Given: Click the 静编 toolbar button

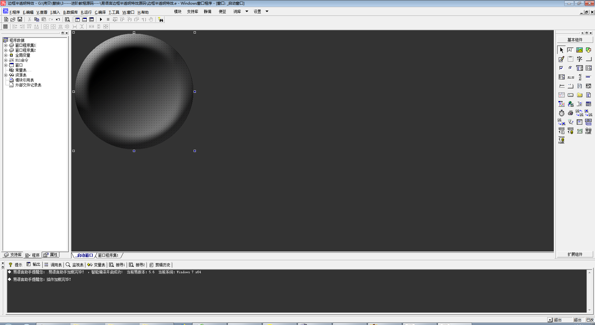Looking at the screenshot, I should click(207, 11).
